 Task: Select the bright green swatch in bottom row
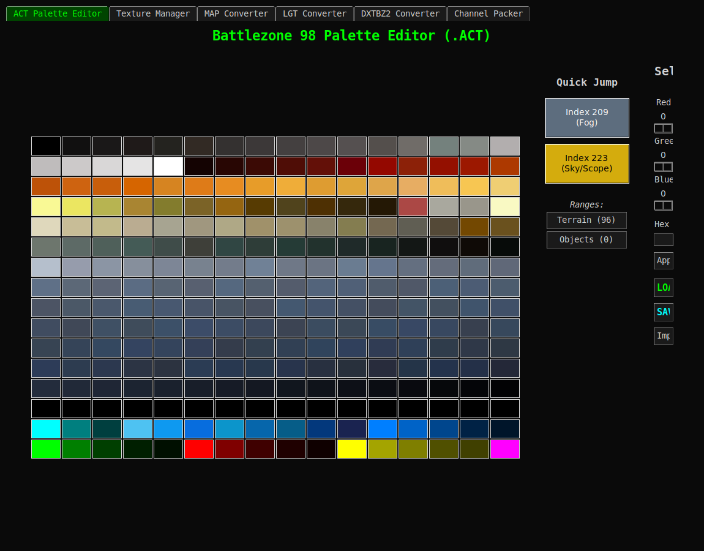coord(46,449)
